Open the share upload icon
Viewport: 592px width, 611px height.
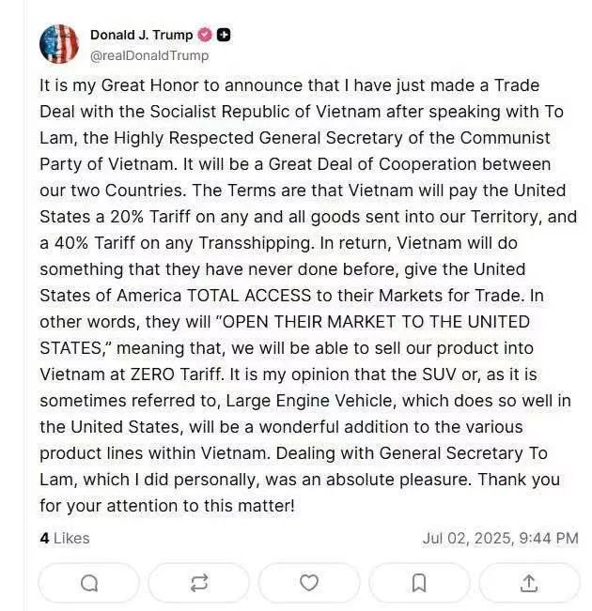click(529, 583)
